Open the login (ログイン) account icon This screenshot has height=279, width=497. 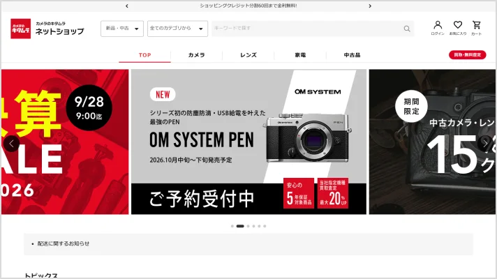pyautogui.click(x=438, y=28)
